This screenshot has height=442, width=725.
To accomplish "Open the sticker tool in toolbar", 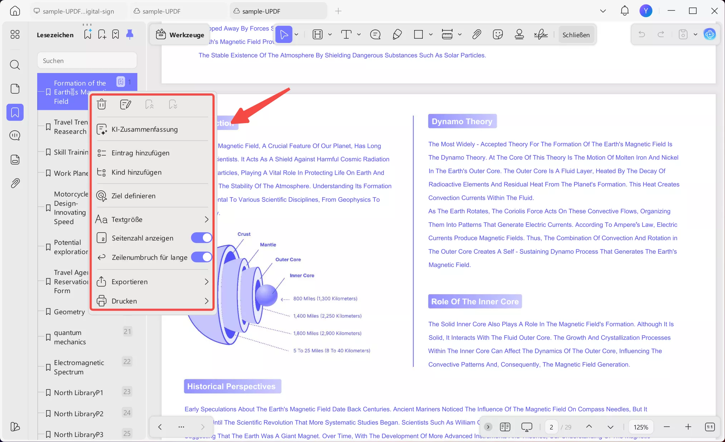I will pyautogui.click(x=498, y=34).
